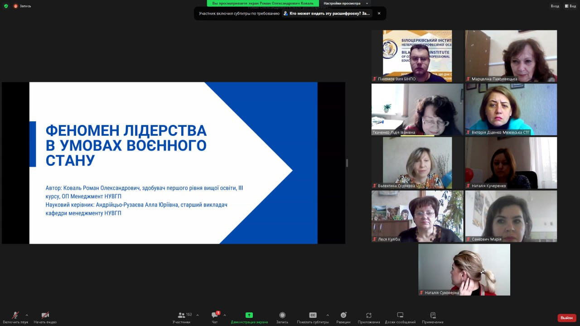Expand subtitles options arrow beside Показать субтитры

pyautogui.click(x=328, y=315)
